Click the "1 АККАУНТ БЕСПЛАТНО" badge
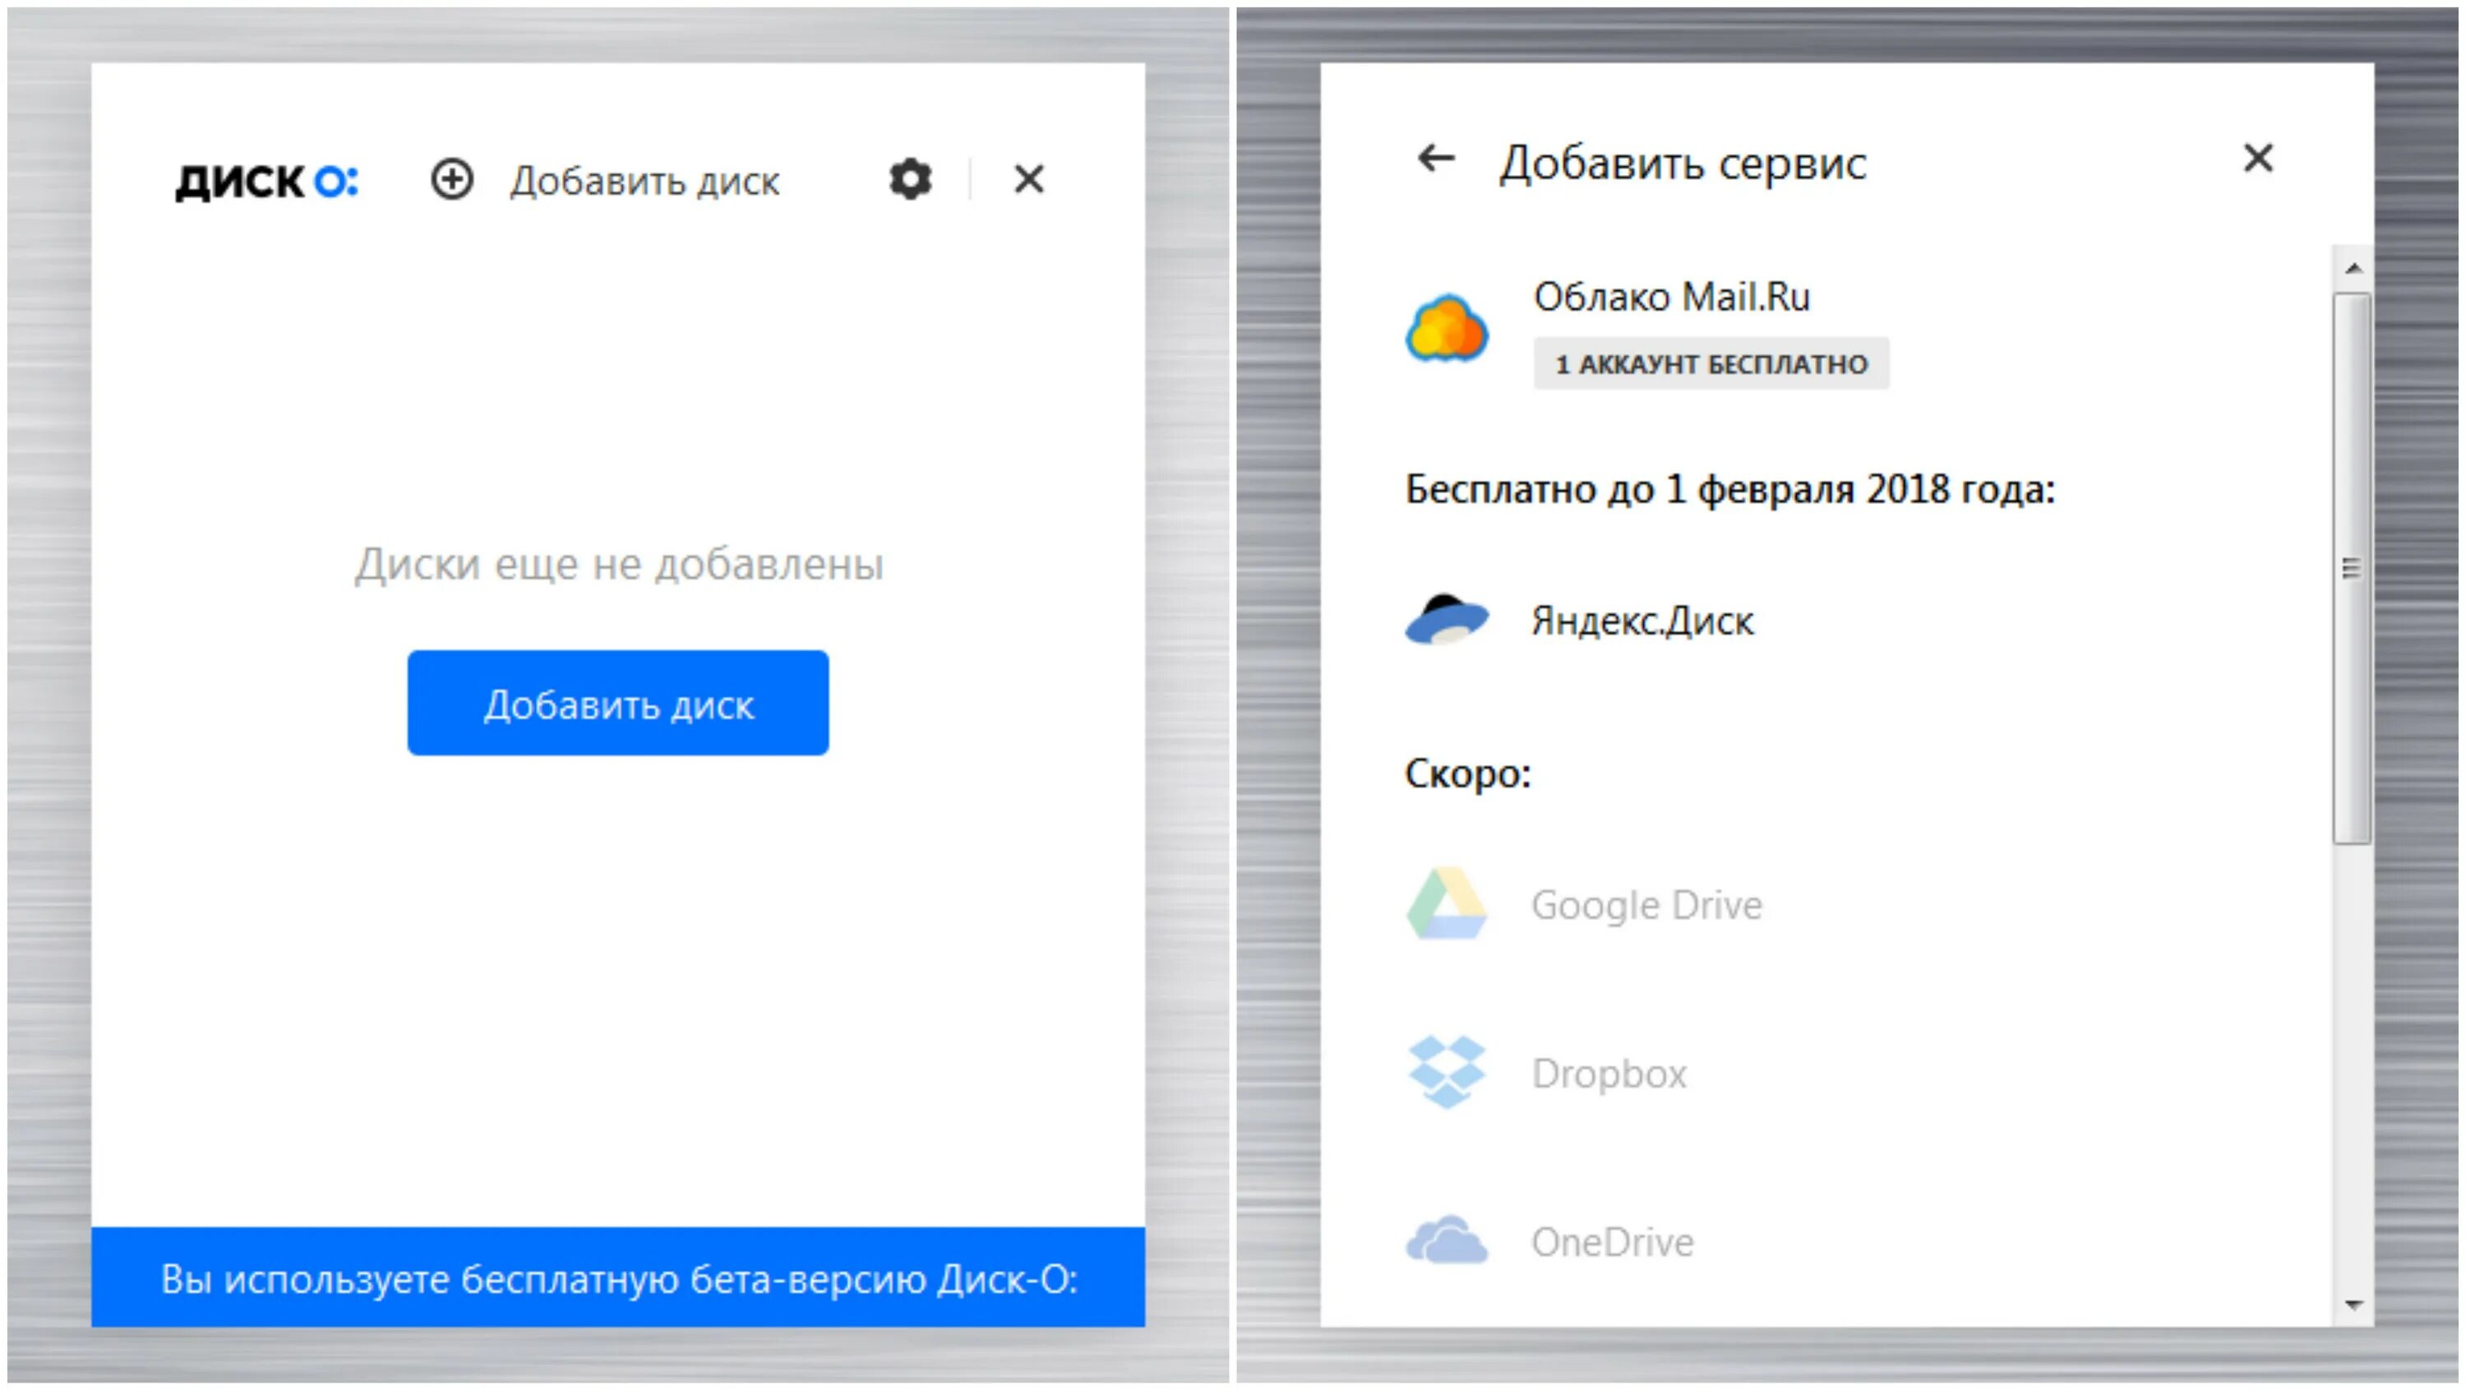 click(1711, 364)
